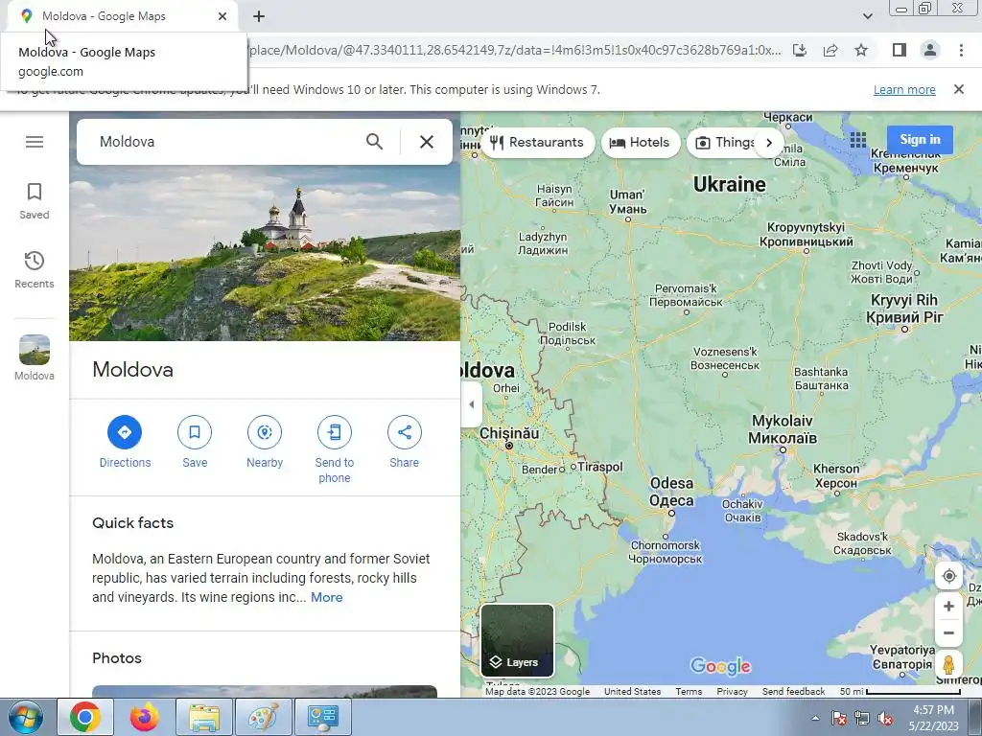Search Nearby Moldova
Viewport: 982px width, 736px height.
pos(265,442)
